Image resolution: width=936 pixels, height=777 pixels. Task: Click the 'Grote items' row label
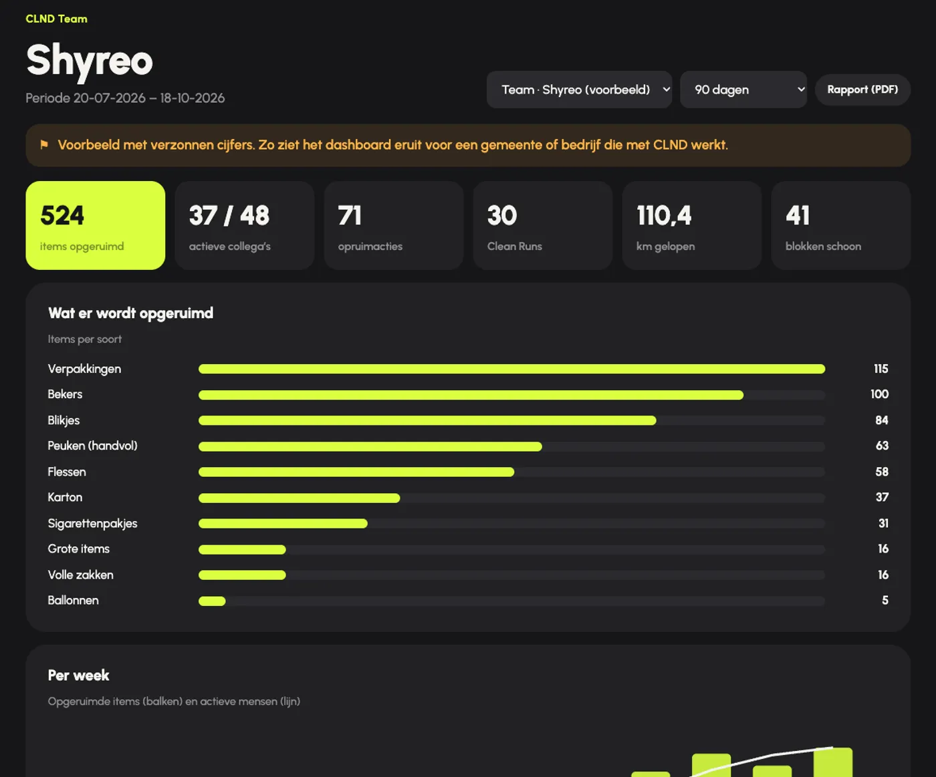[78, 549]
